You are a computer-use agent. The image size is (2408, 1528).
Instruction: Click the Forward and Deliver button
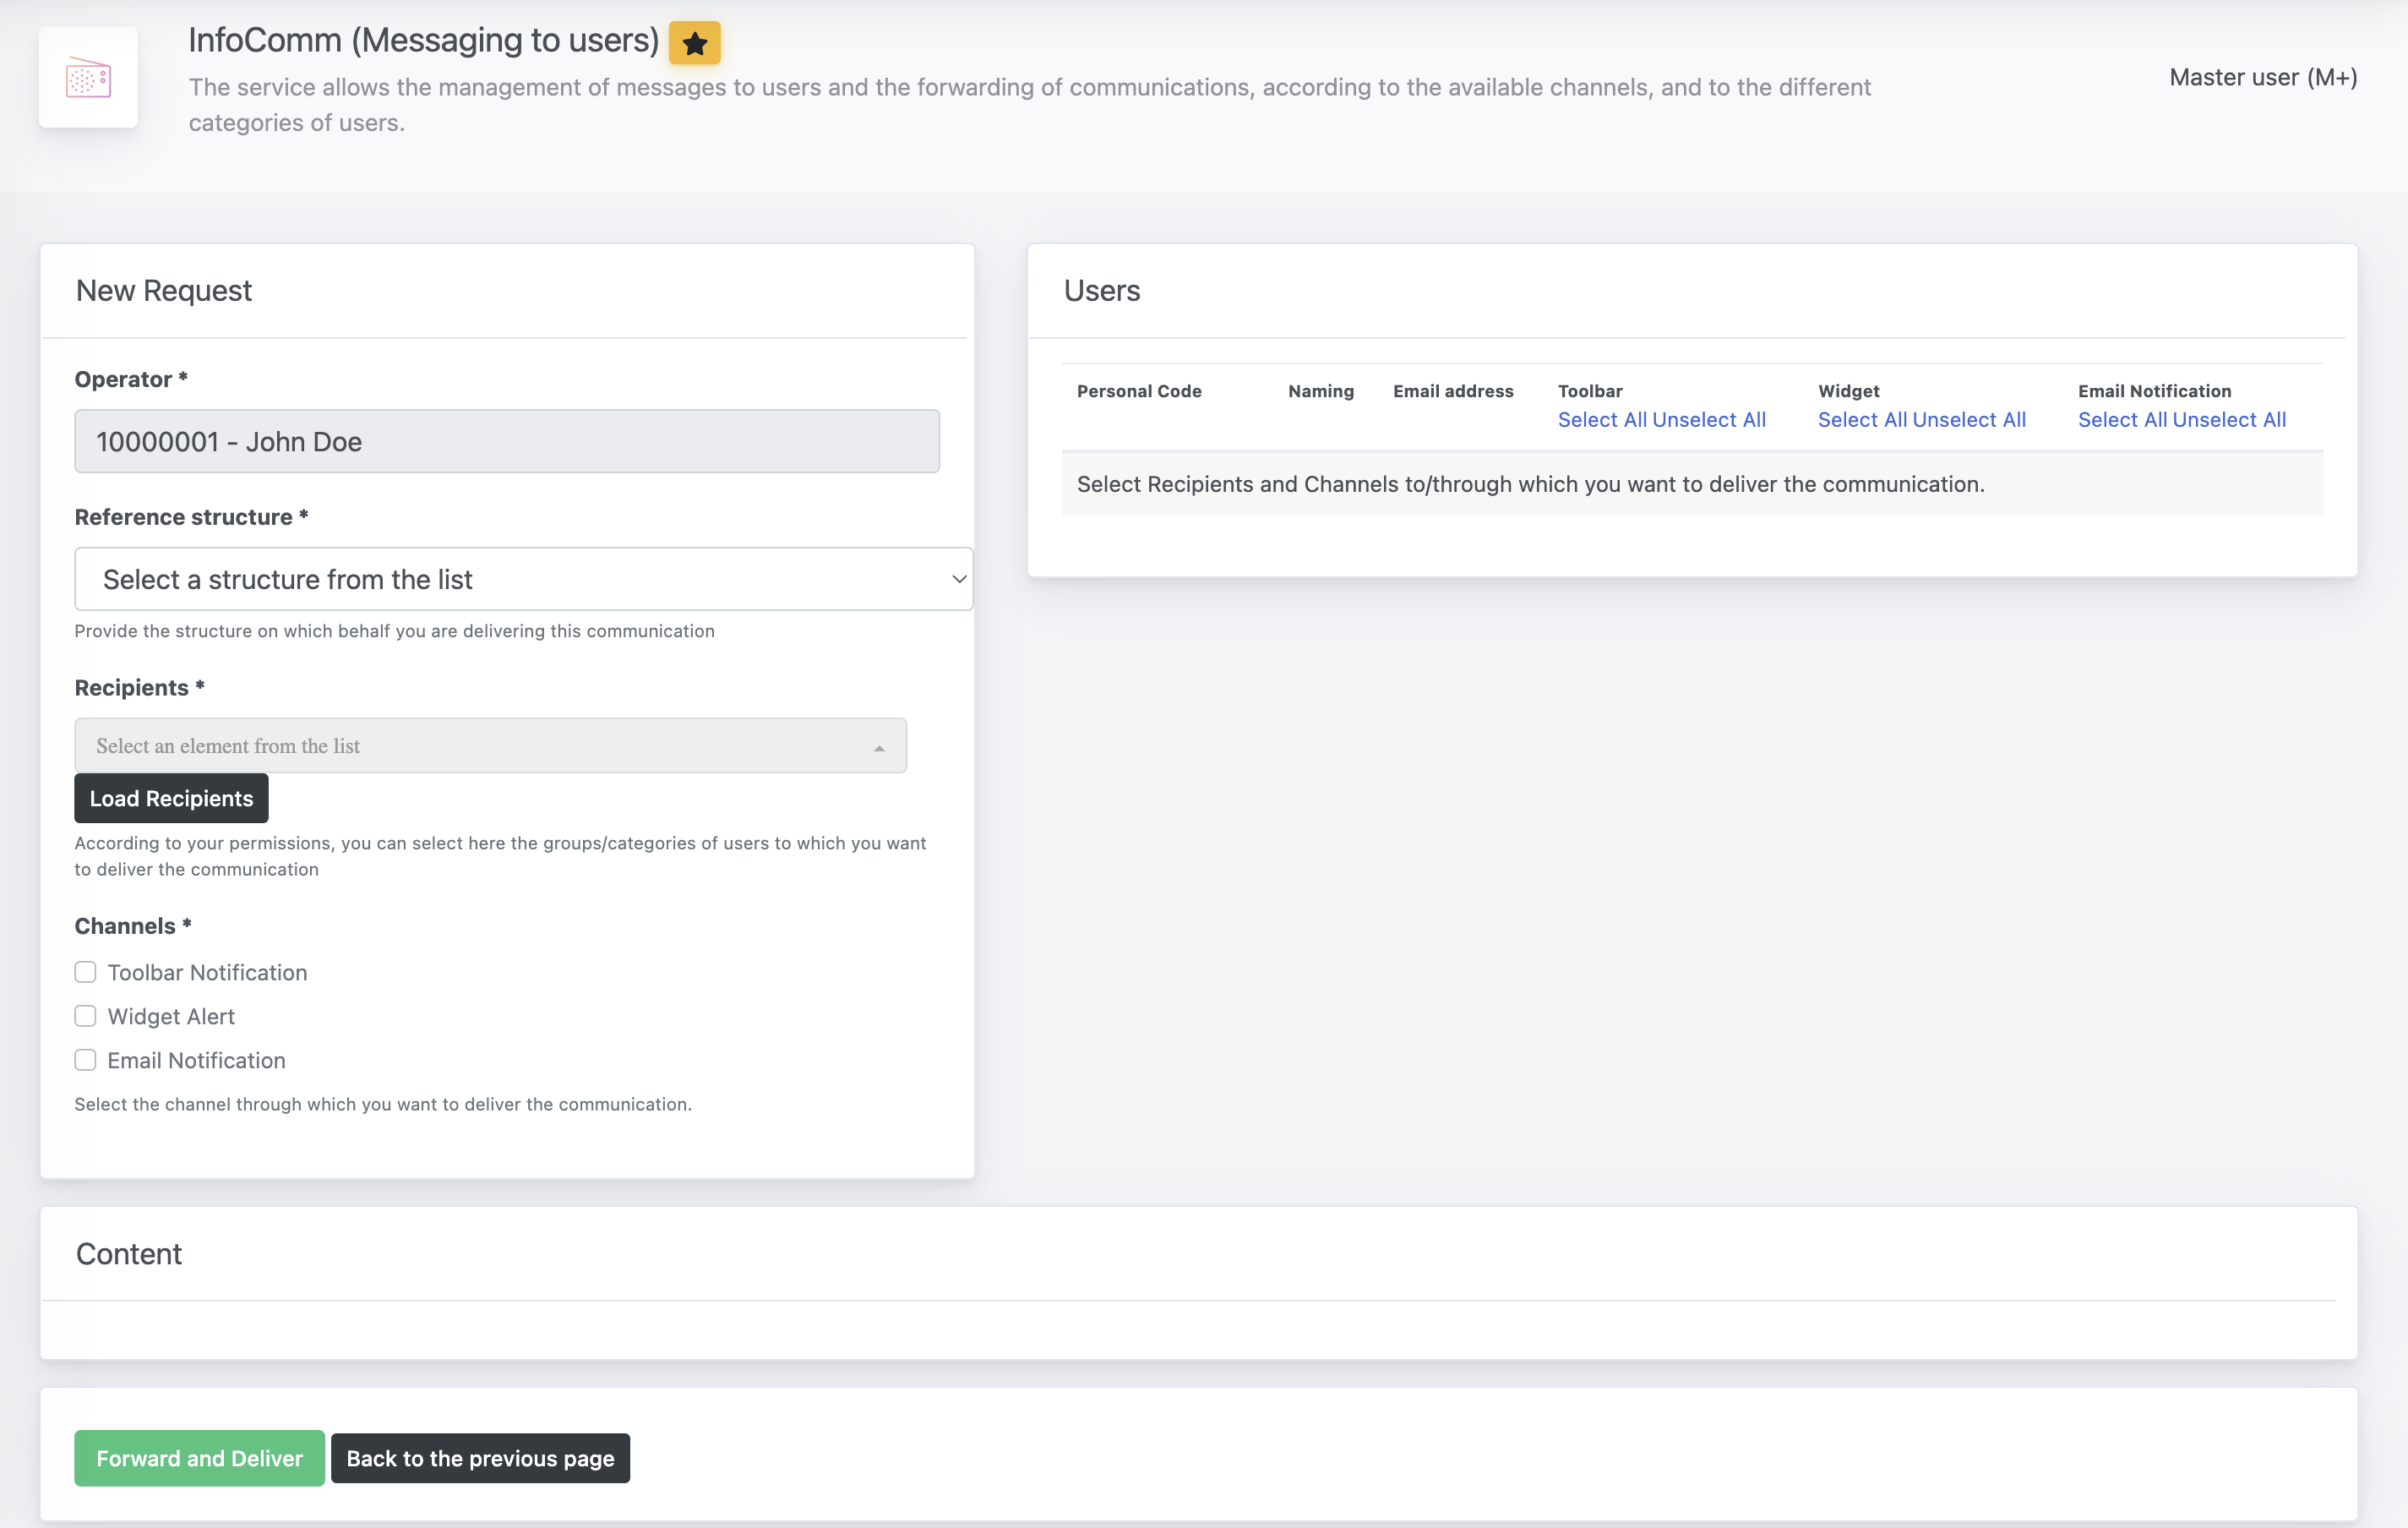(199, 1458)
